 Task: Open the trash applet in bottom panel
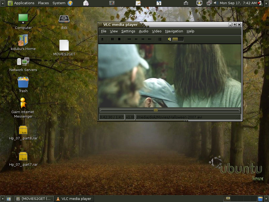pos(260,199)
